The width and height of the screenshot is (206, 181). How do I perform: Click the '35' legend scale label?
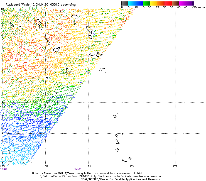(171, 7)
